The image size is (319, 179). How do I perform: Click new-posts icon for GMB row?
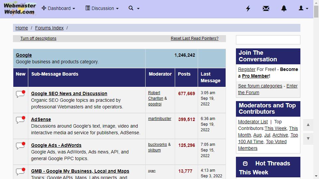click(x=21, y=171)
